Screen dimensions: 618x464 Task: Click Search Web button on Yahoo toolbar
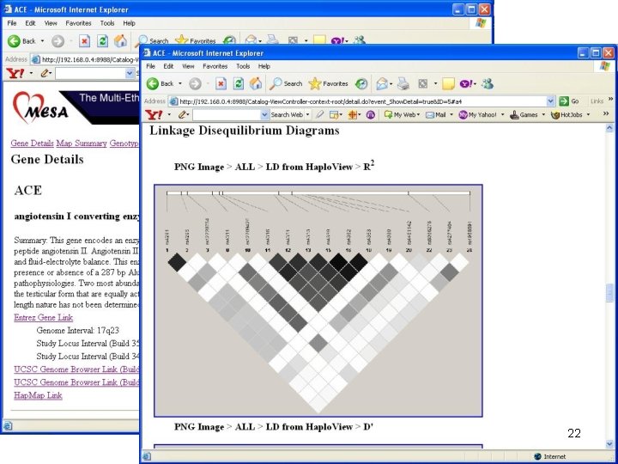[287, 115]
